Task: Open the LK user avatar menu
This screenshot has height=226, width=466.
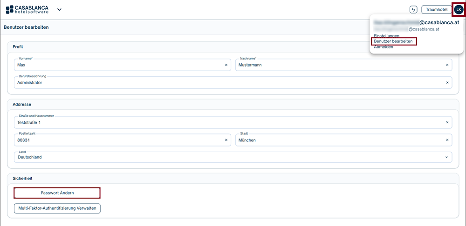Action: [459, 9]
